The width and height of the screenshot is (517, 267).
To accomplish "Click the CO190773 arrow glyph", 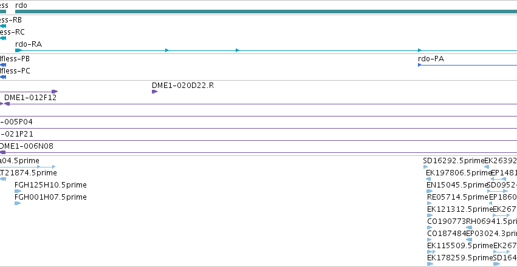I will coord(430,228).
